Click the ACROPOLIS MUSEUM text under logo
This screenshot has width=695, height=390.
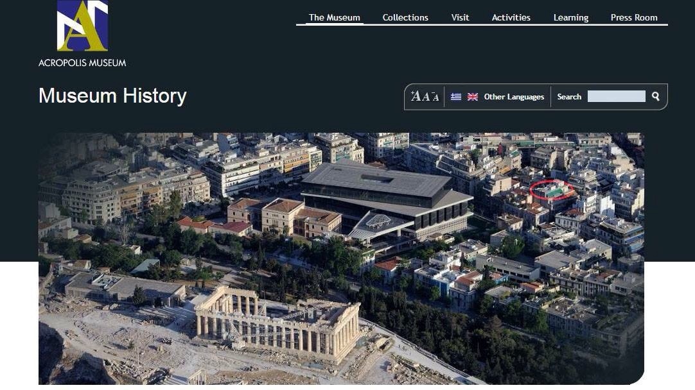click(x=82, y=63)
